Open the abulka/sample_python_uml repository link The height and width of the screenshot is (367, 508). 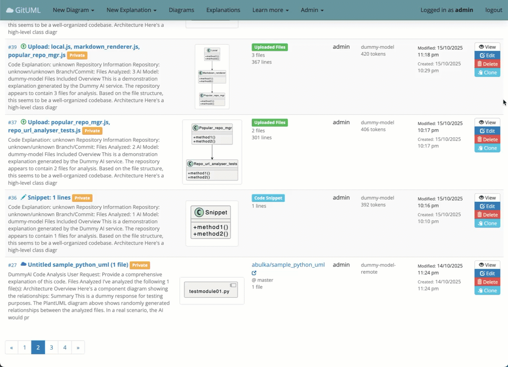coord(288,265)
